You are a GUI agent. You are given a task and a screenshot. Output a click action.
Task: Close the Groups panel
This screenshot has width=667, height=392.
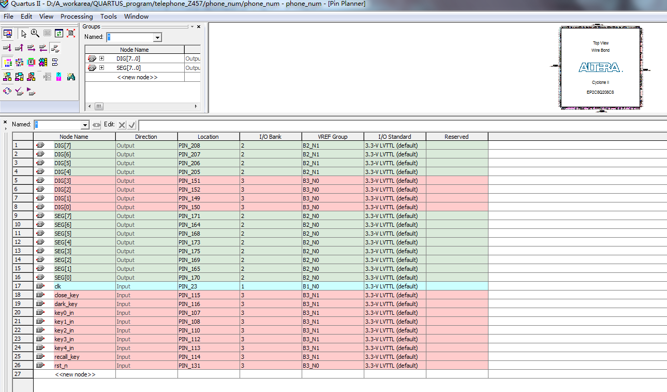(x=199, y=26)
